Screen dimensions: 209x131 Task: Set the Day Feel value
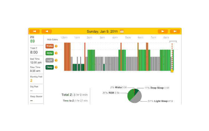31,90
